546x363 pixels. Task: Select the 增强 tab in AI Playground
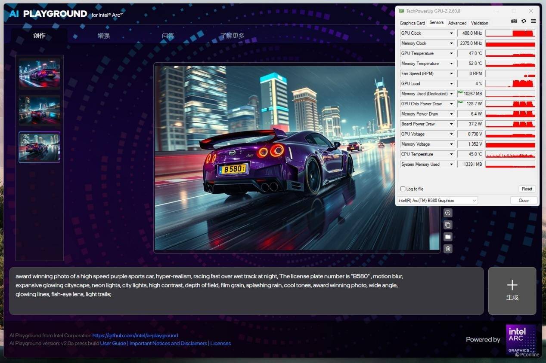[x=104, y=36]
